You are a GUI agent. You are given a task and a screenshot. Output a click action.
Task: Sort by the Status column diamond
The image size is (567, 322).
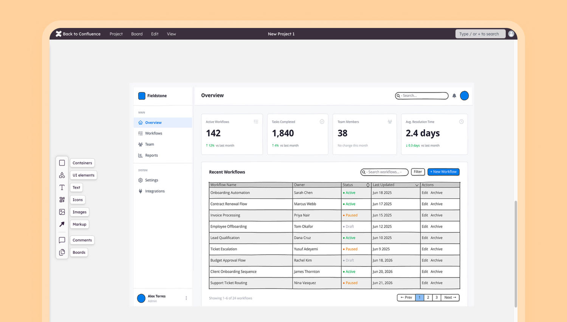tap(368, 185)
